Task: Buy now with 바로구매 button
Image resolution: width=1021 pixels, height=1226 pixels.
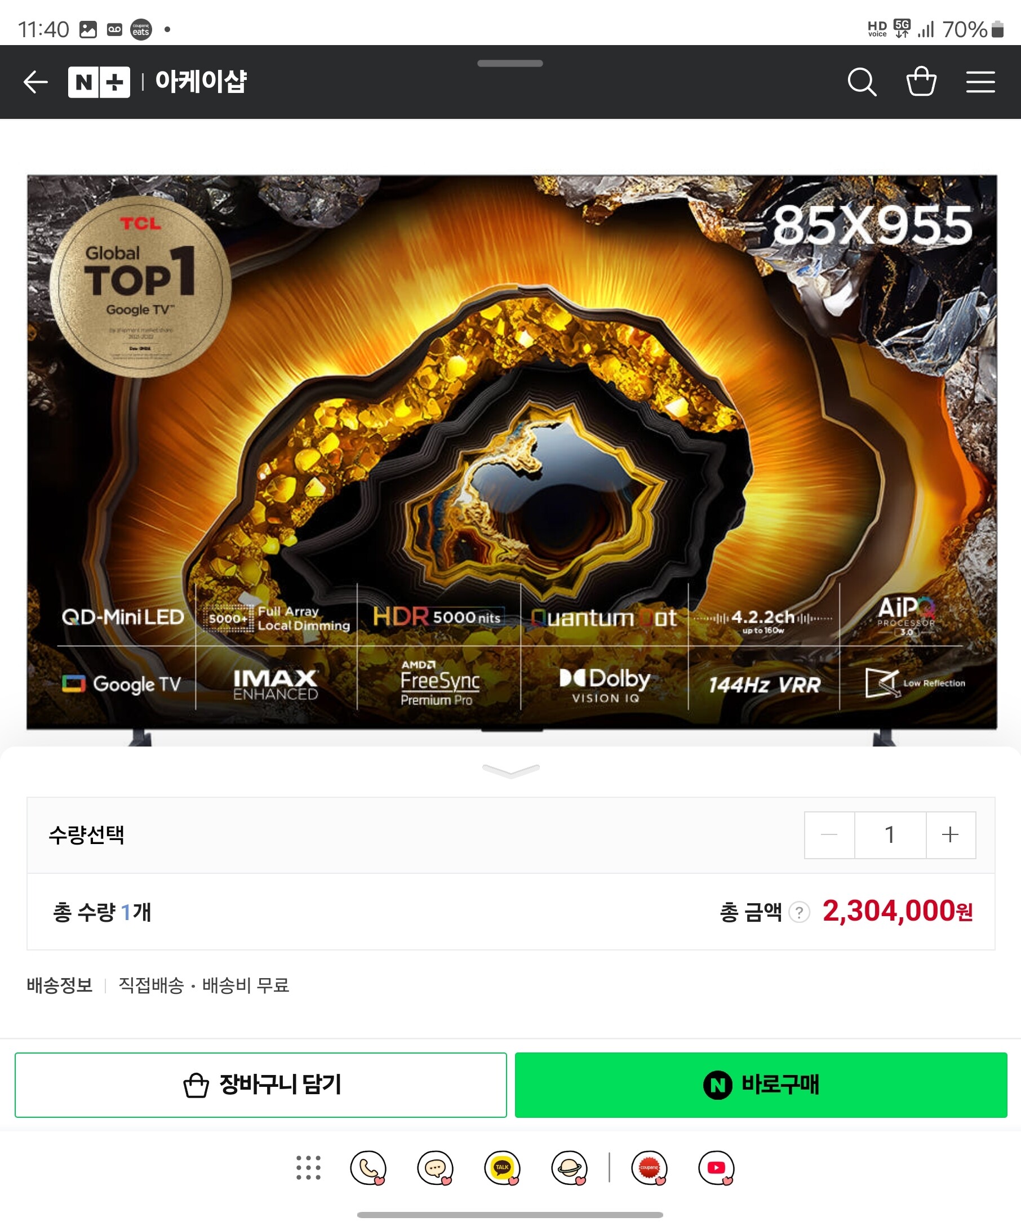Action: pos(761,1085)
